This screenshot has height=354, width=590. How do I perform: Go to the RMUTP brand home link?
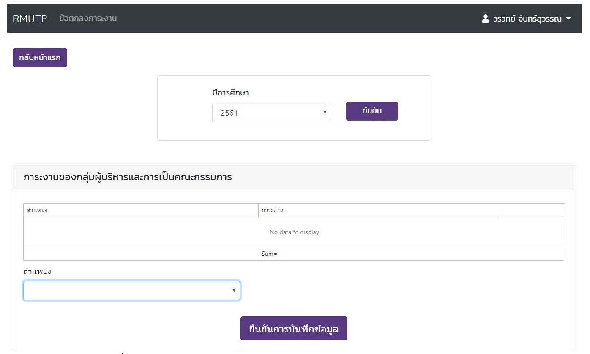click(x=30, y=19)
